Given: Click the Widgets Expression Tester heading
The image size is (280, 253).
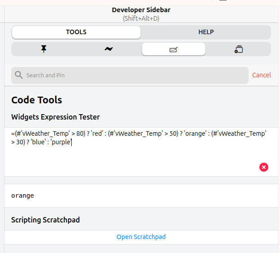Looking at the screenshot, I should click(x=55, y=117).
